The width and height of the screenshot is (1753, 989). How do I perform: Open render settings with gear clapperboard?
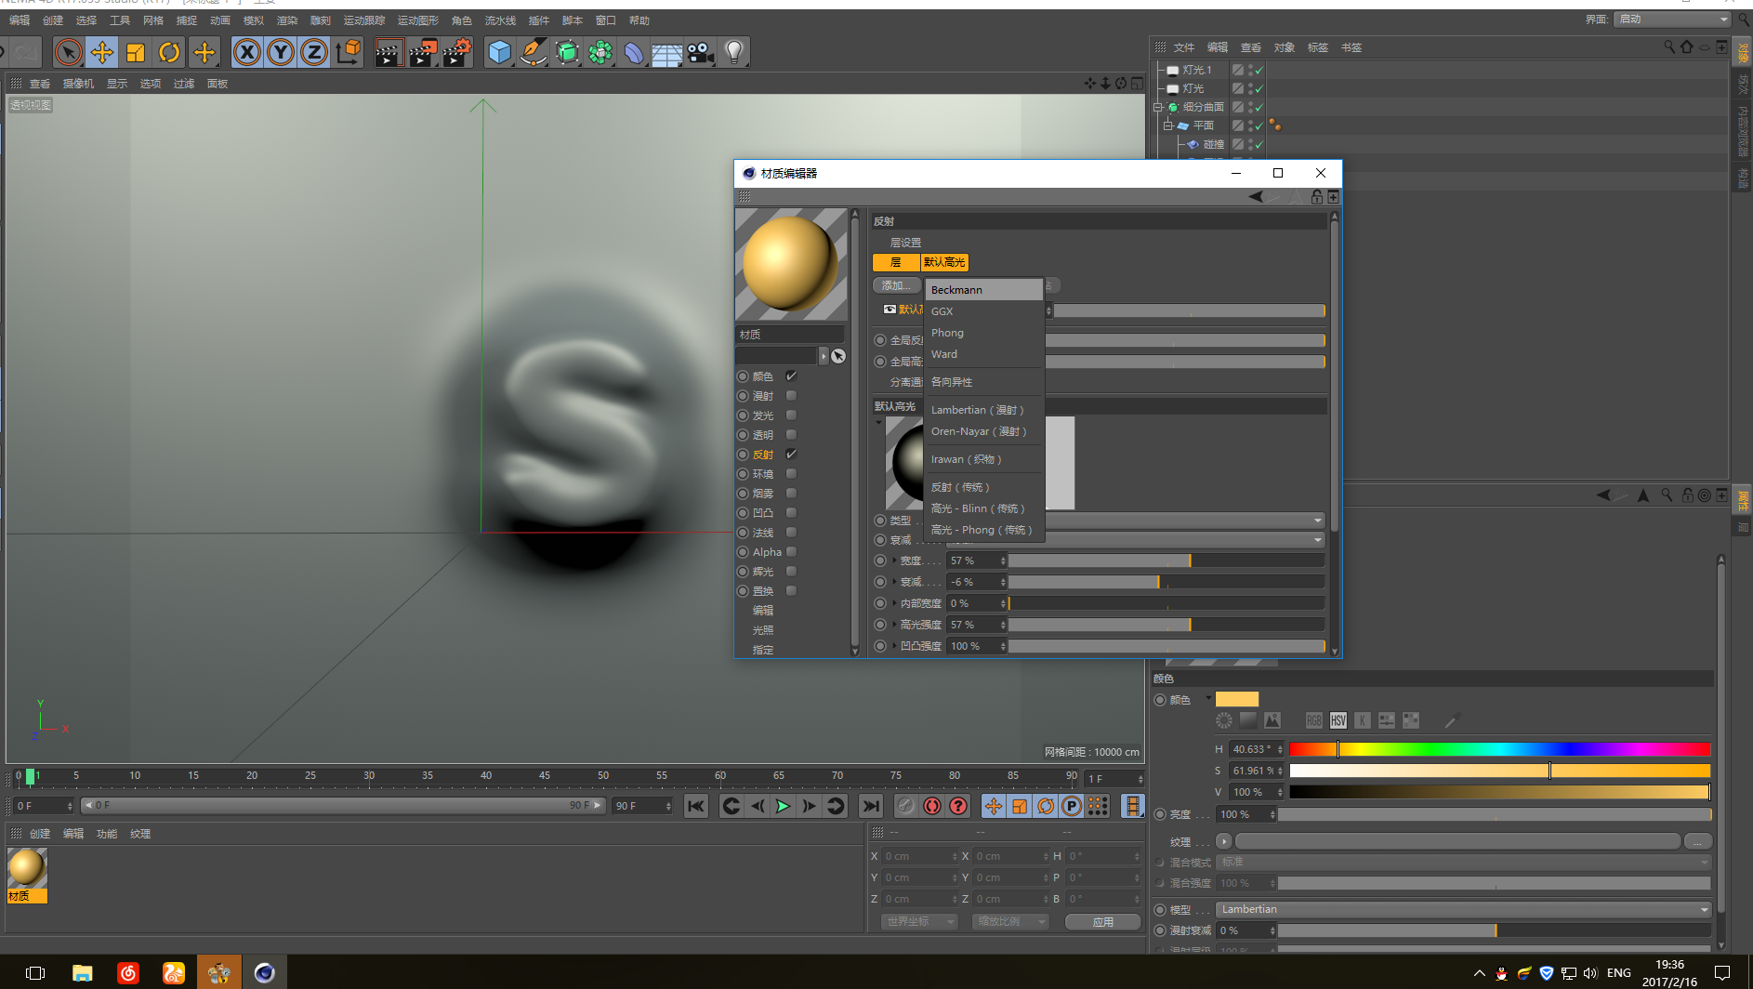point(457,52)
